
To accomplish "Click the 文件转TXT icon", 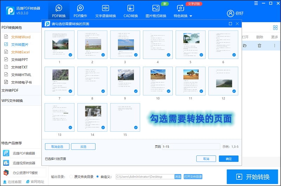I will pyautogui.click(x=6, y=67).
